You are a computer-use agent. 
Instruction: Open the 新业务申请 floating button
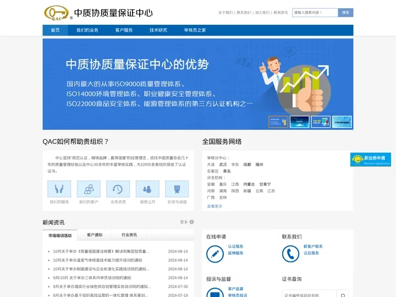click(x=371, y=159)
